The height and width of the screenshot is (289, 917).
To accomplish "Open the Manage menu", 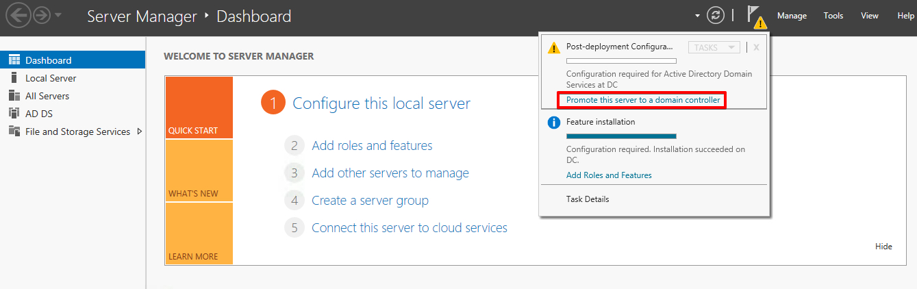I will (792, 16).
